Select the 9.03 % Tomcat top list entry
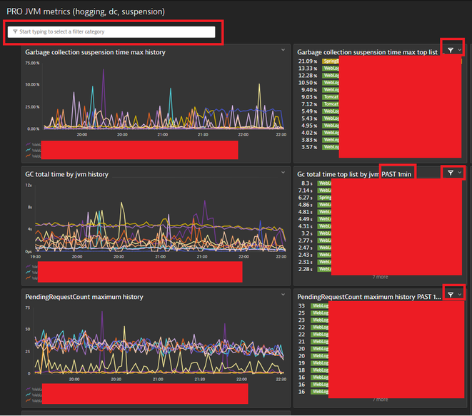472x416 pixels. coord(330,97)
